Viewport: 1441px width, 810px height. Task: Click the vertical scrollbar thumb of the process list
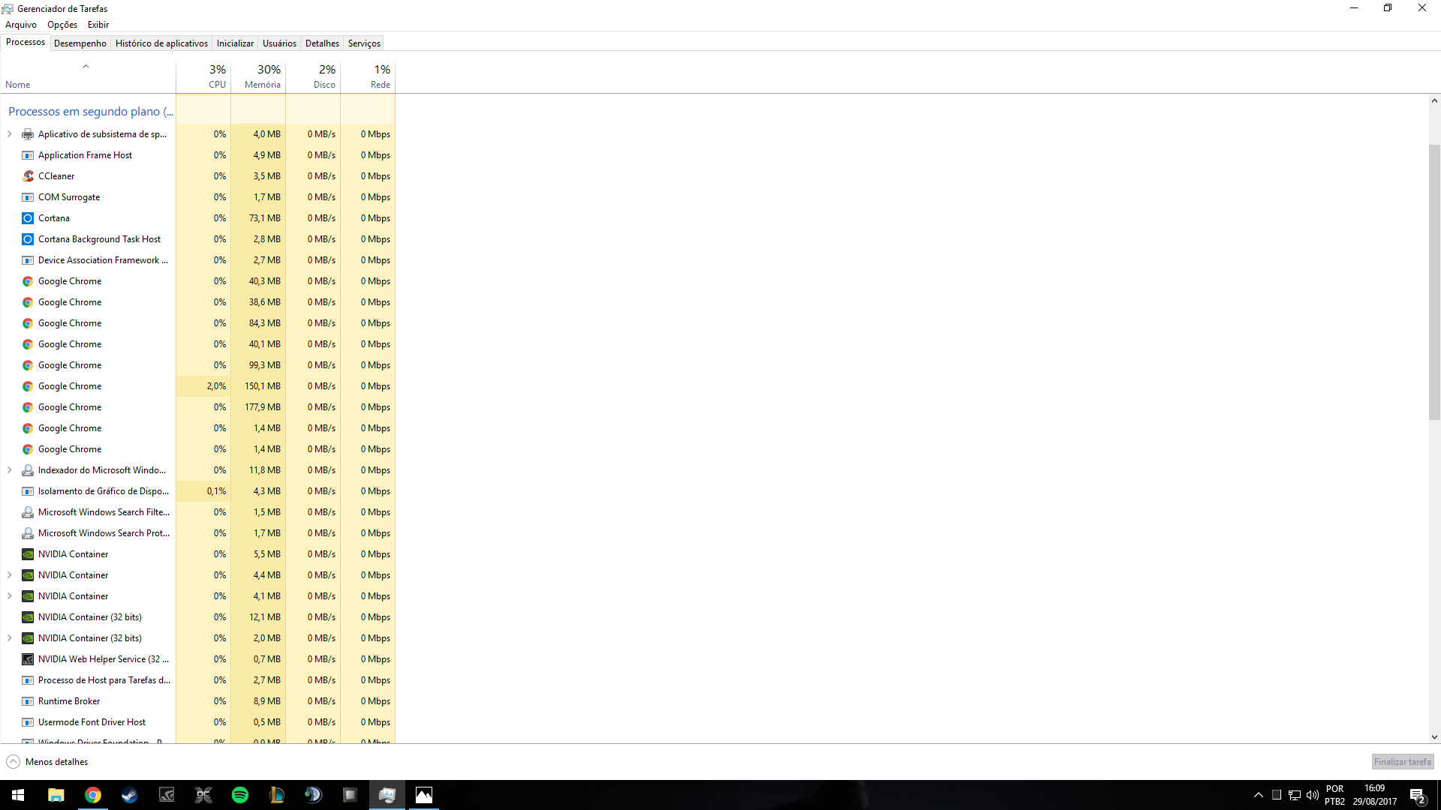1434,282
